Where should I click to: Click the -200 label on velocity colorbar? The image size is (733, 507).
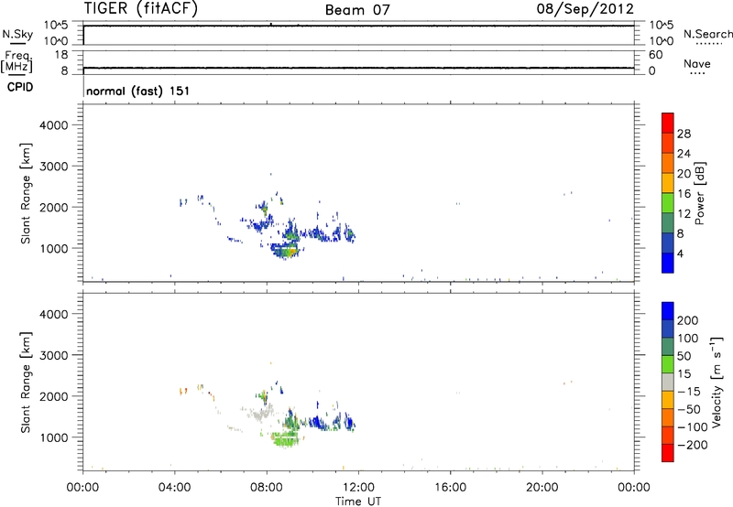(x=692, y=445)
